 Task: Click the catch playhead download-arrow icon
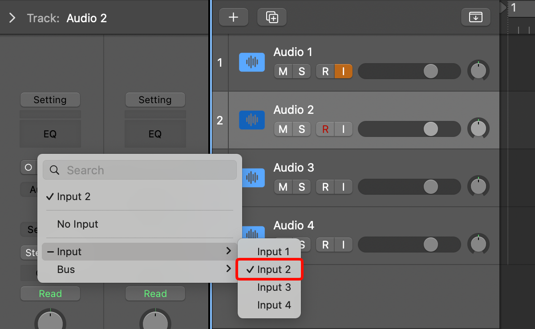pyautogui.click(x=476, y=17)
